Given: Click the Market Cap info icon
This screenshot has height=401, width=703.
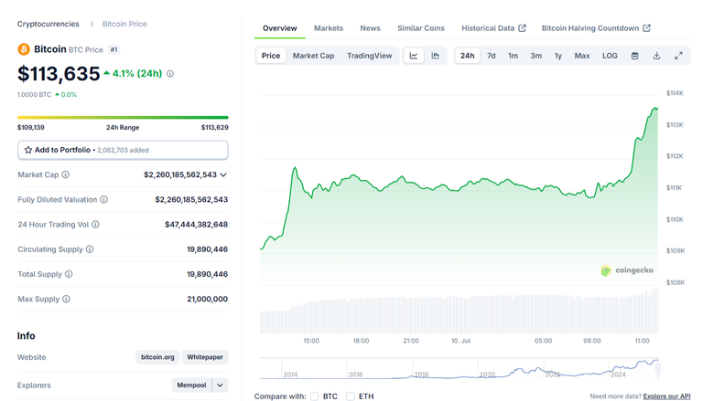Looking at the screenshot, I should [66, 174].
